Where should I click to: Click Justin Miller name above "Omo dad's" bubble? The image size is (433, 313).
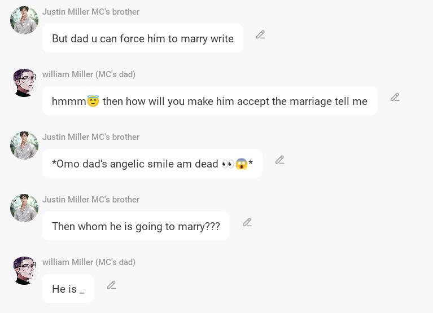[91, 137]
